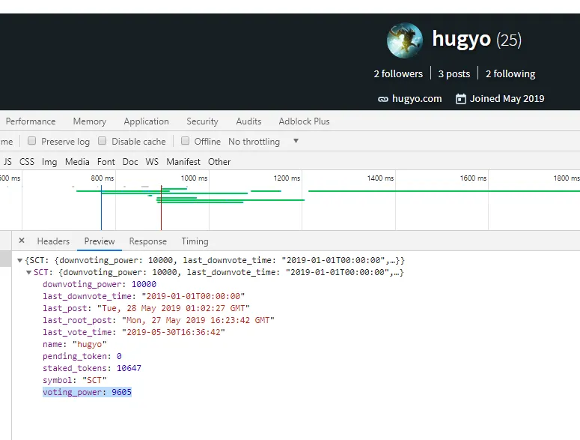This screenshot has width=580, height=440.
Task: Open the Security tab
Action: (202, 121)
